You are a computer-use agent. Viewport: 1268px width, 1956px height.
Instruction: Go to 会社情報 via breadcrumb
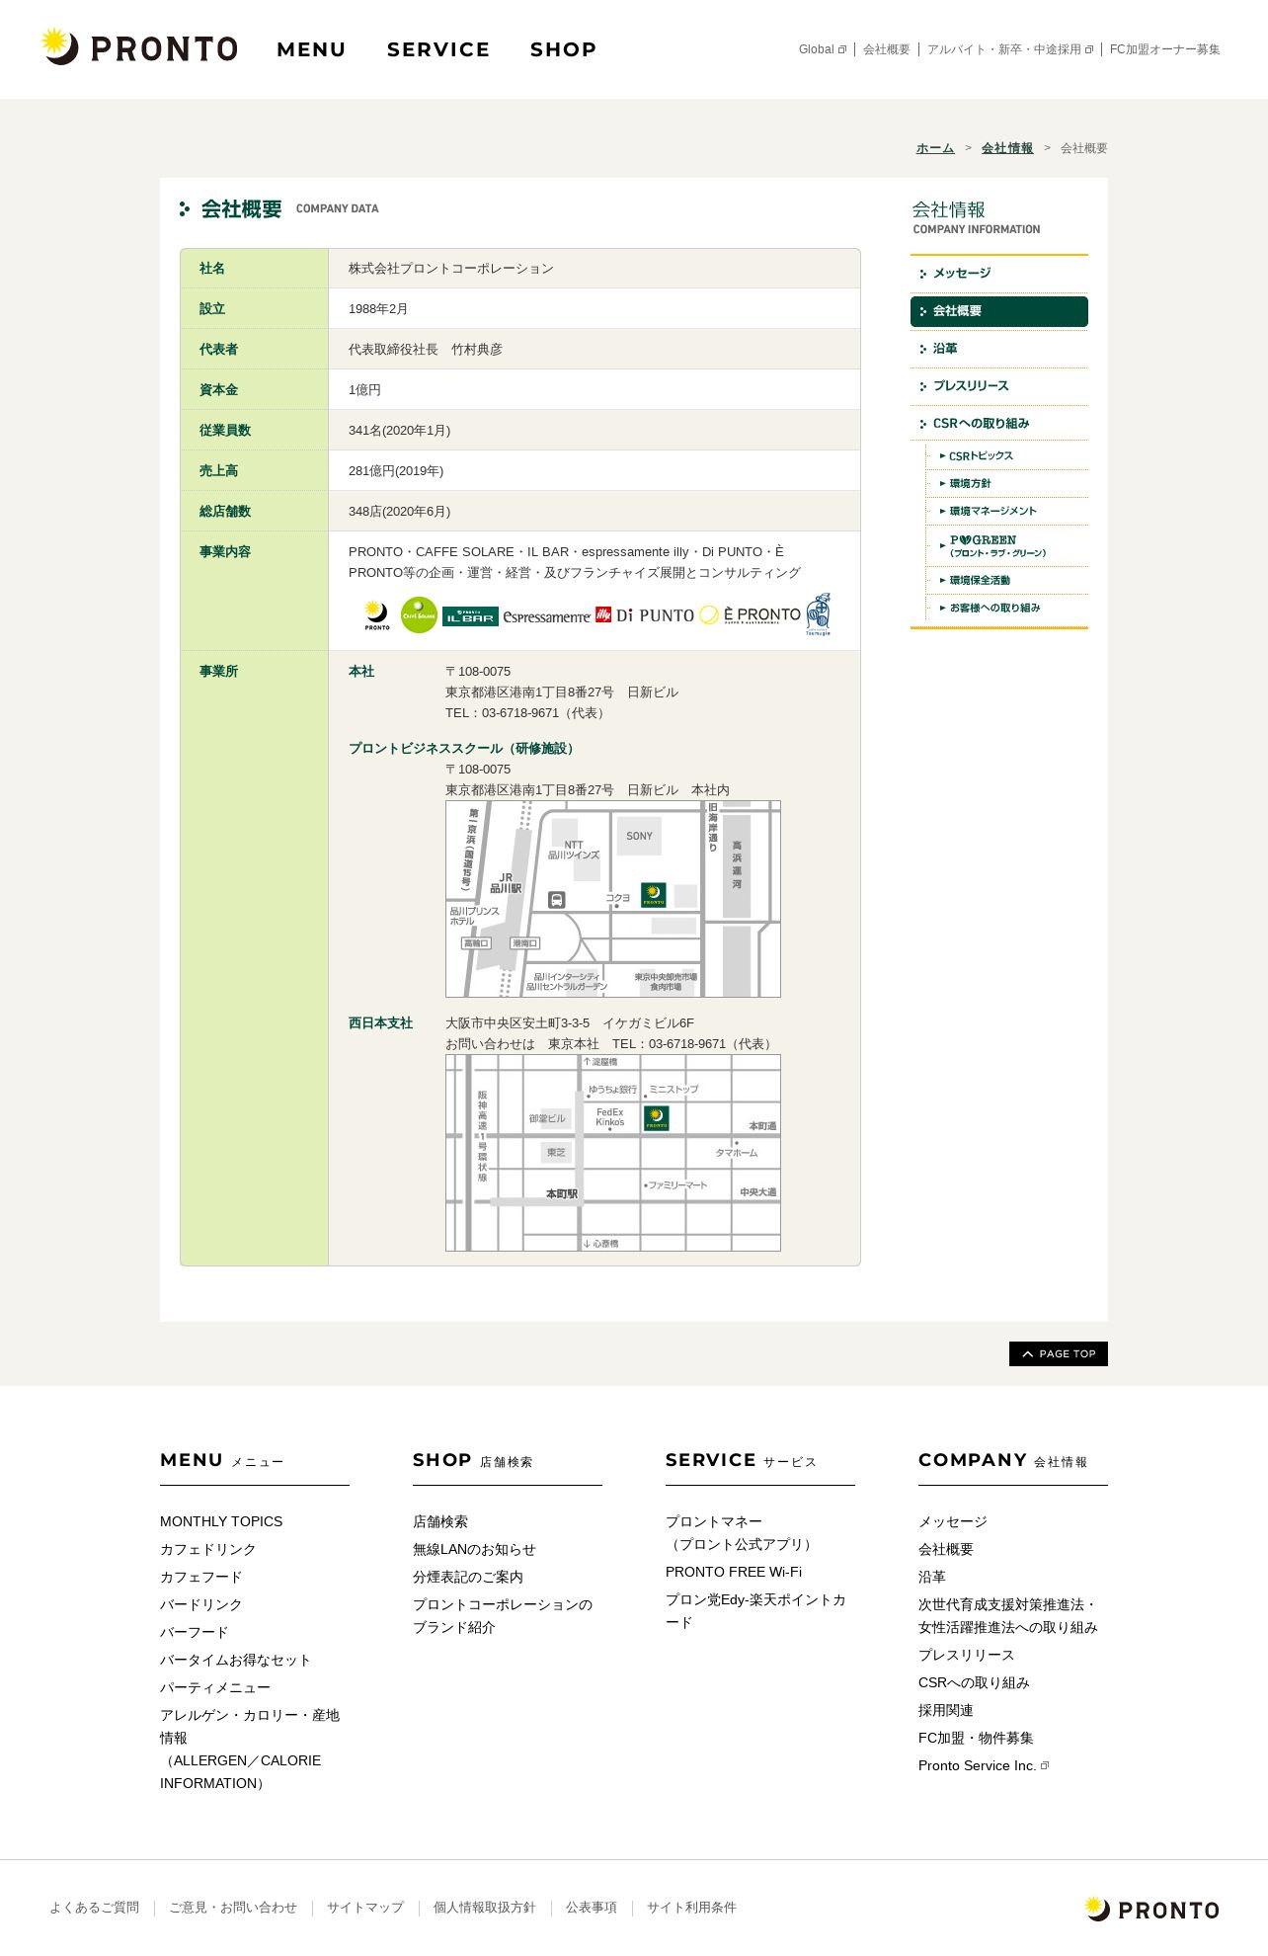(x=1007, y=148)
